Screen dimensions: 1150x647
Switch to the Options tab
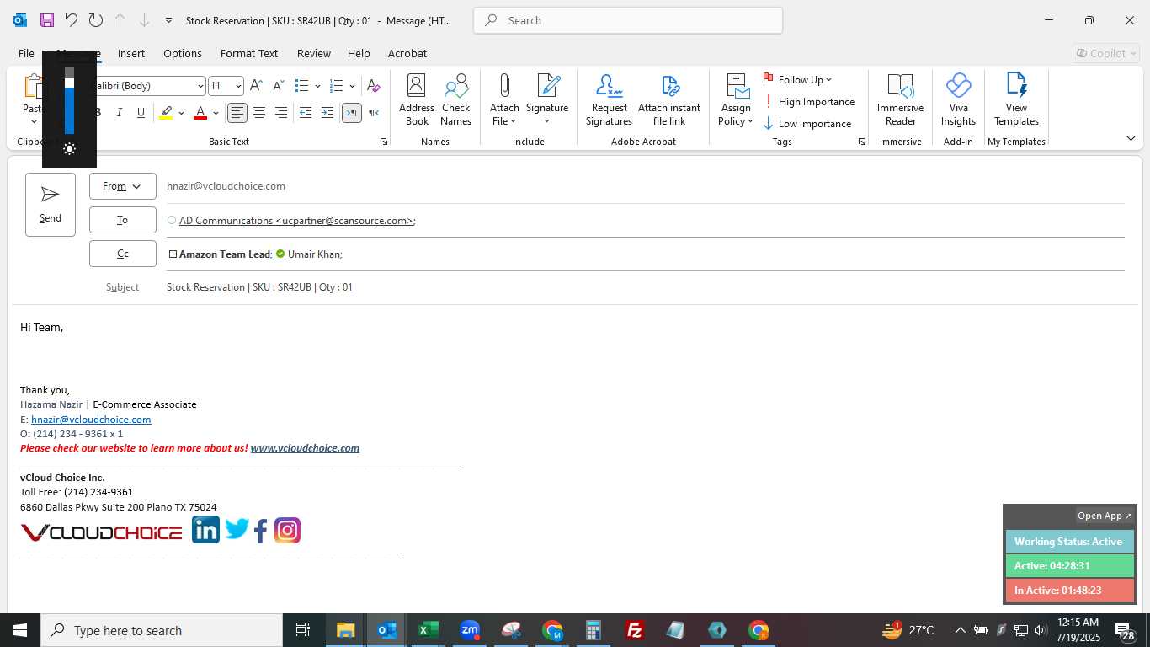click(x=183, y=53)
